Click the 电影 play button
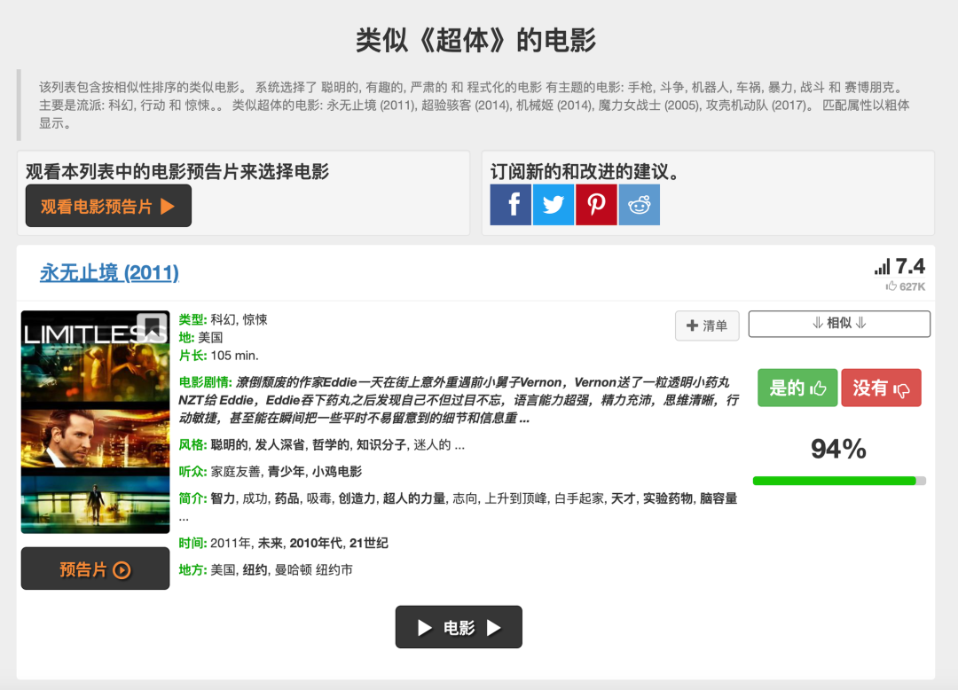The width and height of the screenshot is (958, 690). pos(459,627)
